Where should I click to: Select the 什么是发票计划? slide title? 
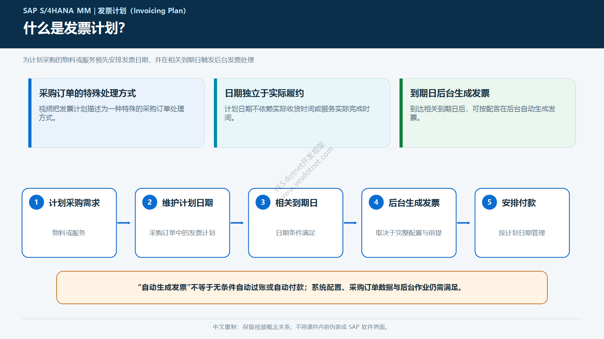[x=74, y=28]
